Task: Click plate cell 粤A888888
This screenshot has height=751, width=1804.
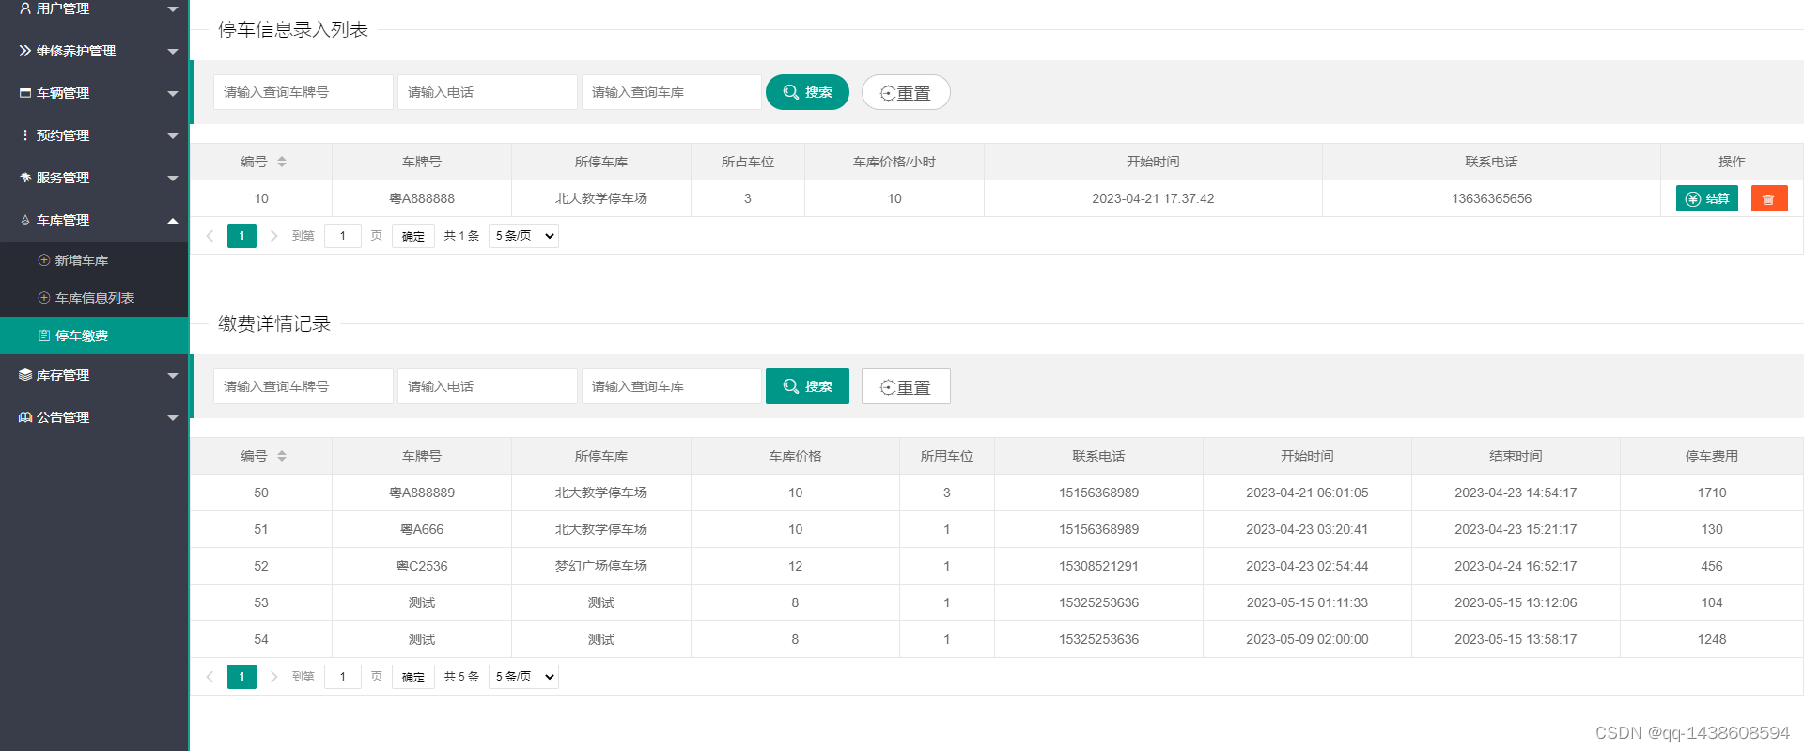Action: coord(422,198)
